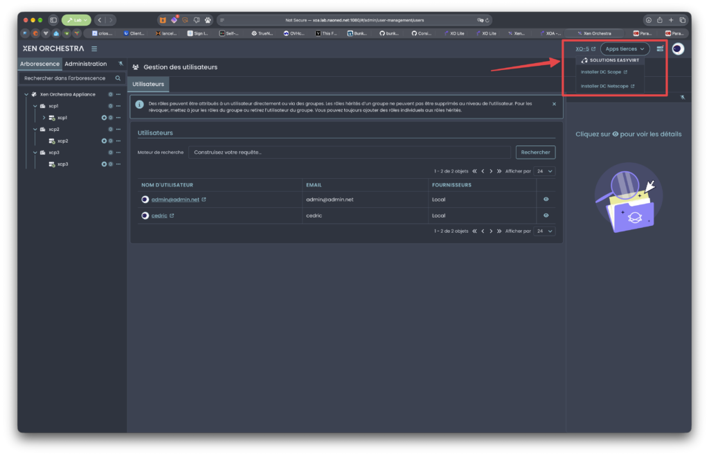Go to next page in the top pagination
The height and width of the screenshot is (456, 709).
[491, 171]
